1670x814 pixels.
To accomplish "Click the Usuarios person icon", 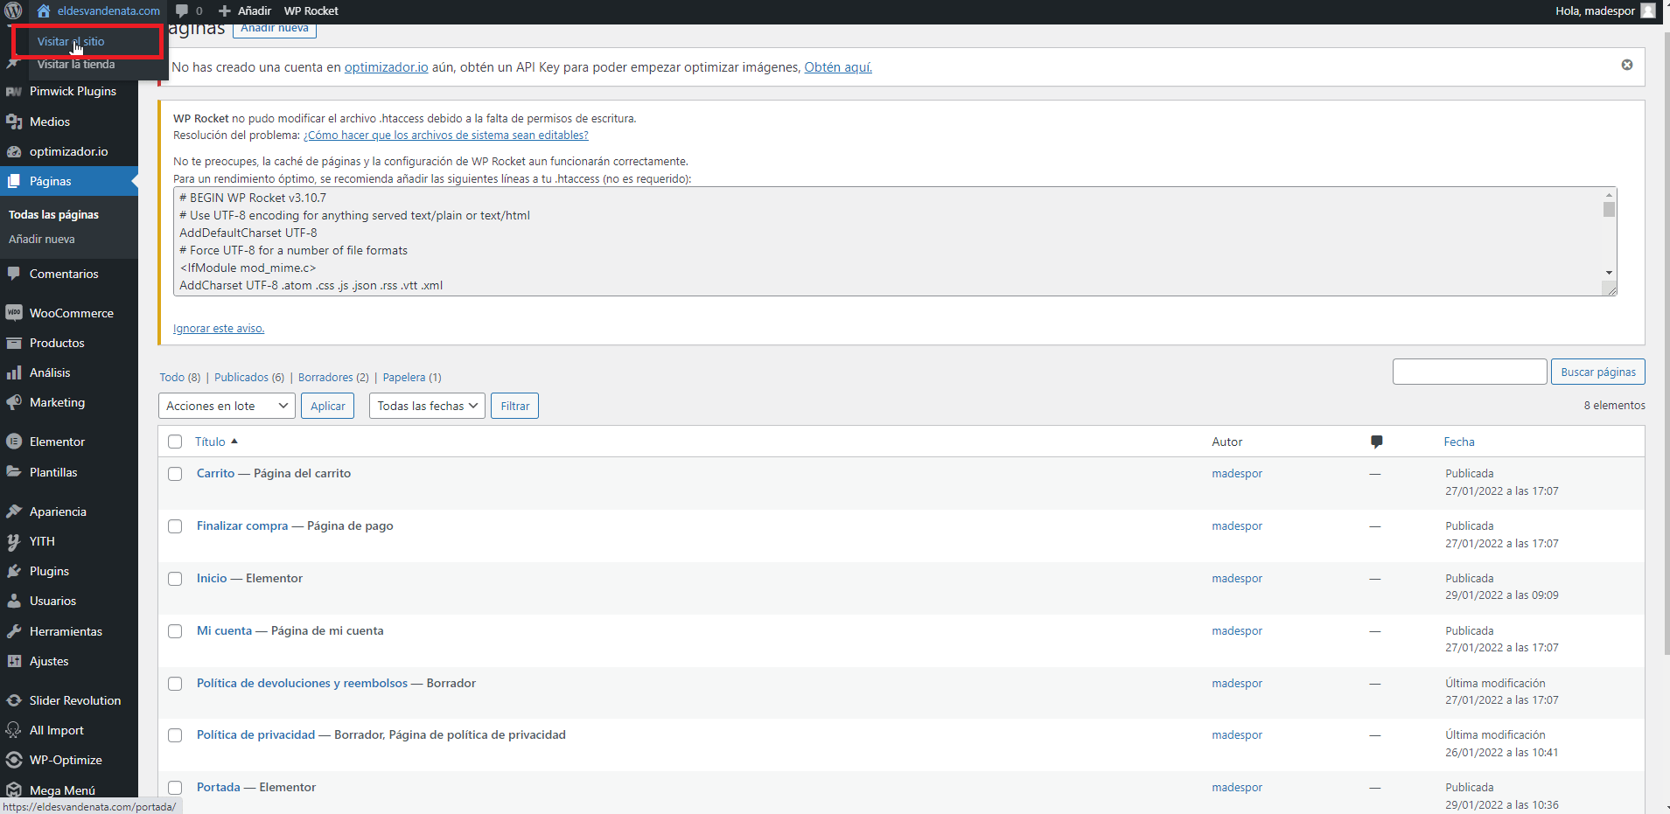I will 14,601.
